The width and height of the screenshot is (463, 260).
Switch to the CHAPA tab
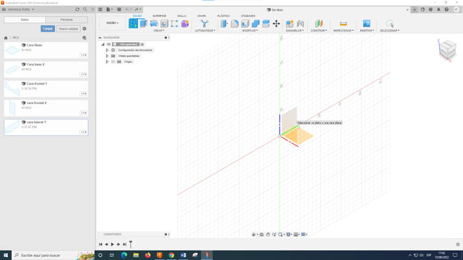click(202, 16)
